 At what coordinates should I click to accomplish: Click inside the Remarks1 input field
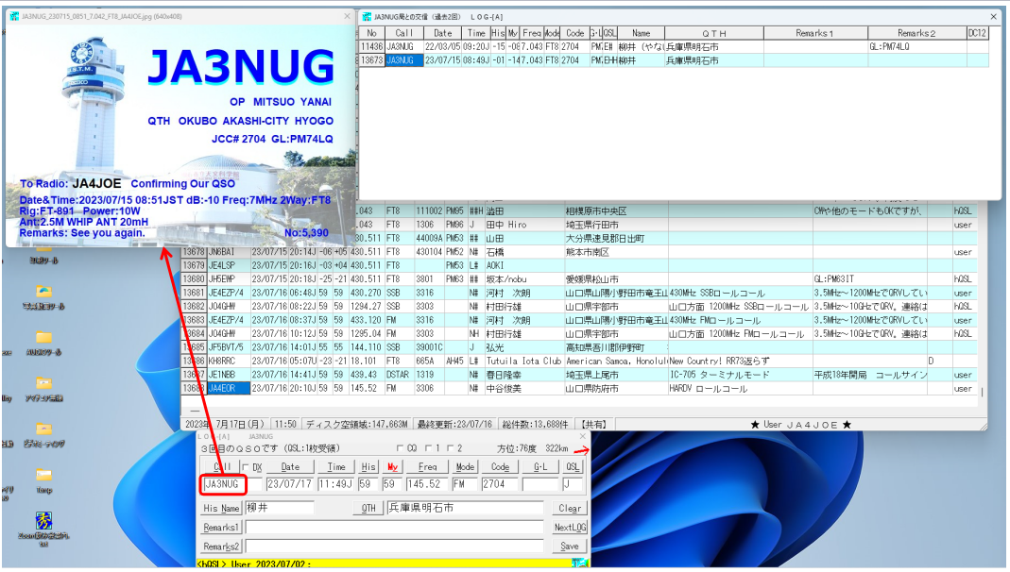[378, 527]
